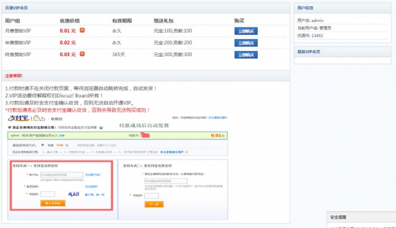
Task: Buy the 月费赞助VIP with 立即购买
Action: [x=246, y=31]
